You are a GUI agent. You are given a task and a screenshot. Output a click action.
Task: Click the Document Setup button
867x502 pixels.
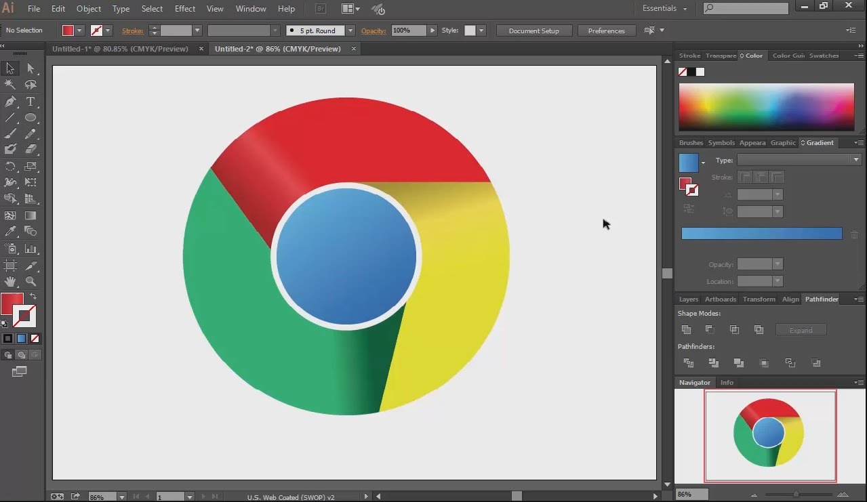click(x=533, y=30)
